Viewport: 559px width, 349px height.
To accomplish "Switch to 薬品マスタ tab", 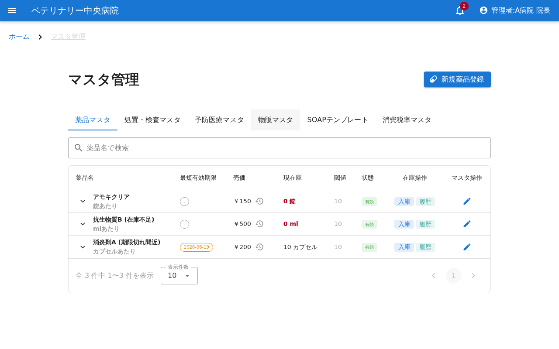I will pos(93,120).
